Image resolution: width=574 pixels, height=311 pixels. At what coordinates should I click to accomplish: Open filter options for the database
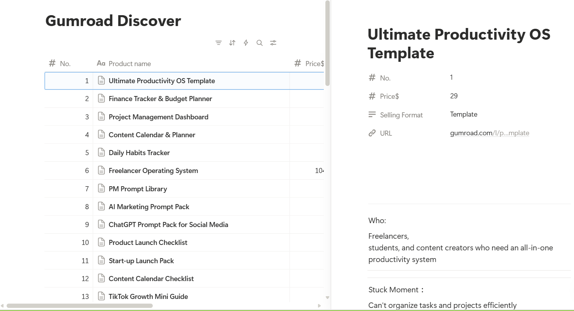coord(219,43)
